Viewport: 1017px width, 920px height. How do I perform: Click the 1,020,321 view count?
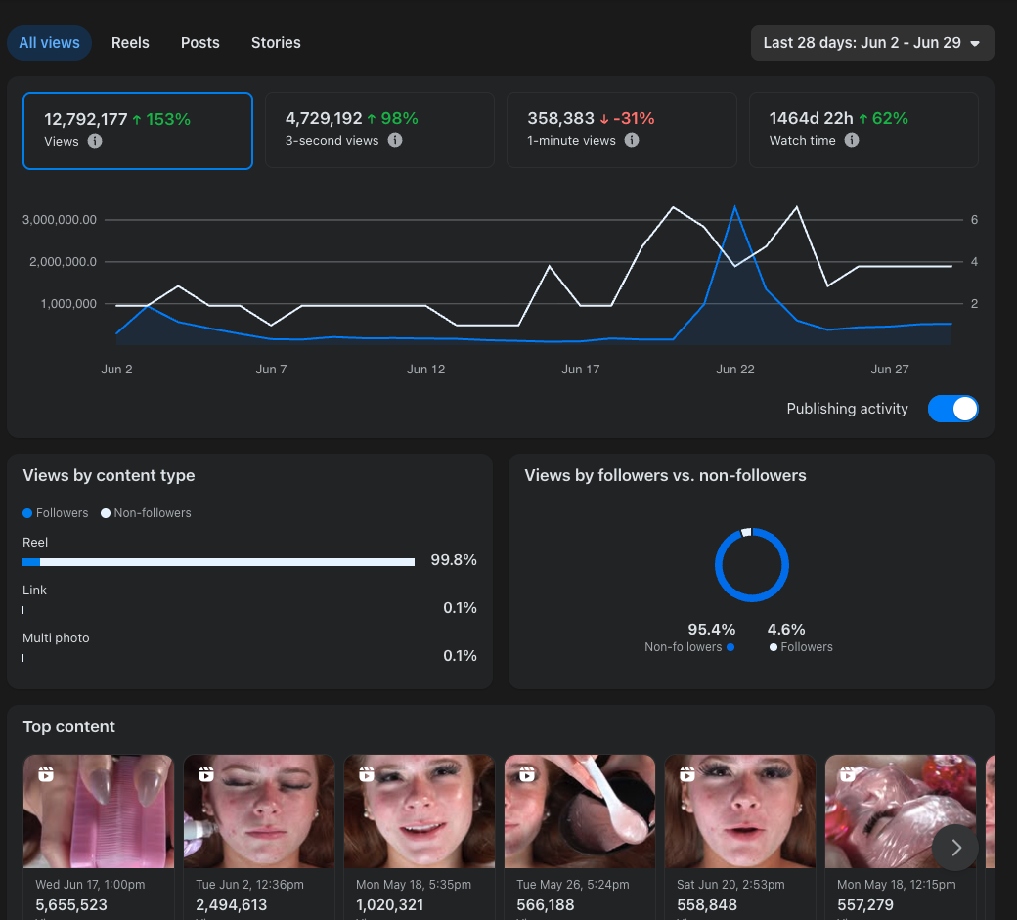[390, 905]
